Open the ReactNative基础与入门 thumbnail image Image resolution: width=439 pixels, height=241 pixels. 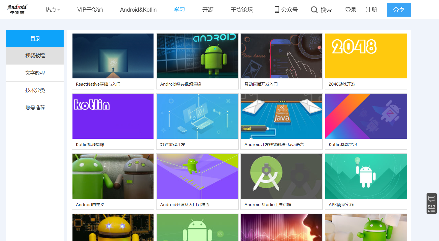coord(113,56)
